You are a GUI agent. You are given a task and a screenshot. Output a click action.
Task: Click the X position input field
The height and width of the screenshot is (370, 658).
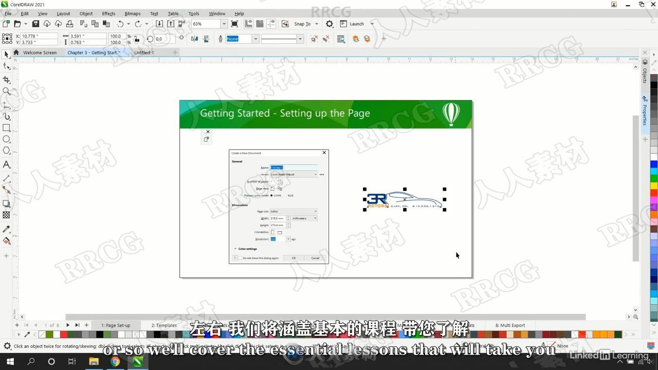click(39, 36)
